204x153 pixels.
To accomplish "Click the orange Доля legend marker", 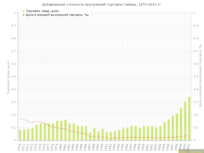I will tap(23, 15).
